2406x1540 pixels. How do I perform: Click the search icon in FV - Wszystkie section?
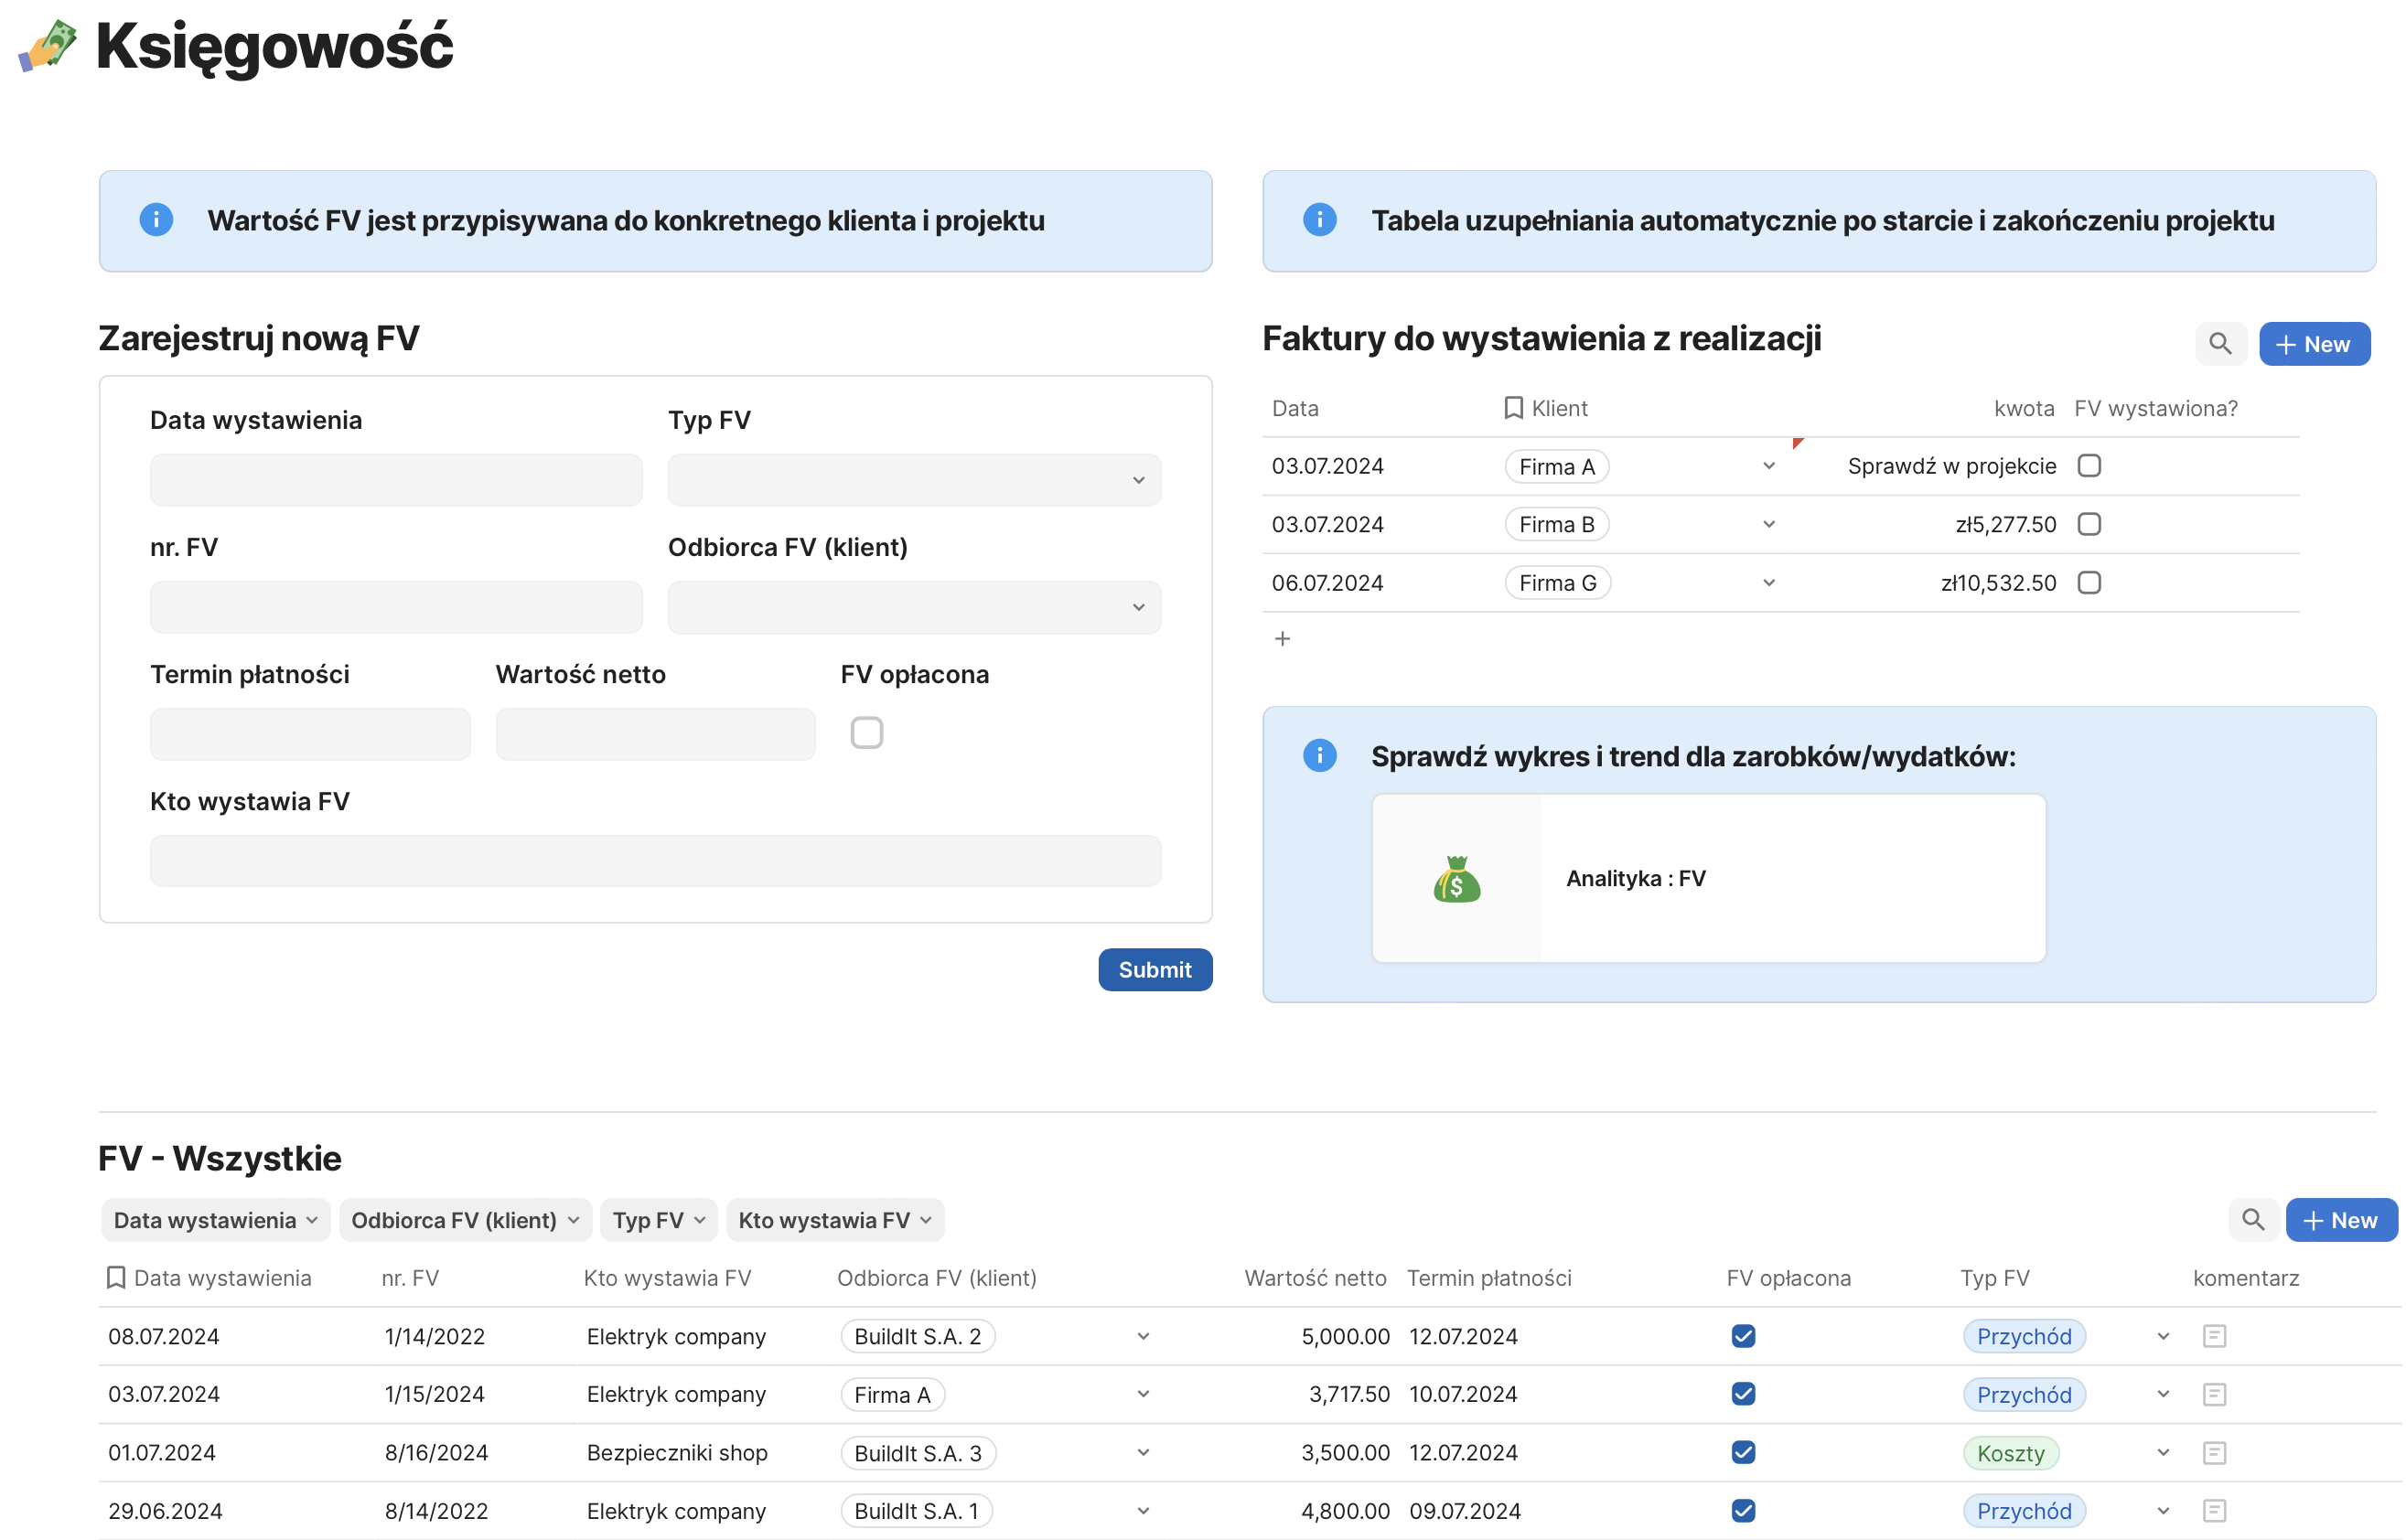tap(2252, 1220)
